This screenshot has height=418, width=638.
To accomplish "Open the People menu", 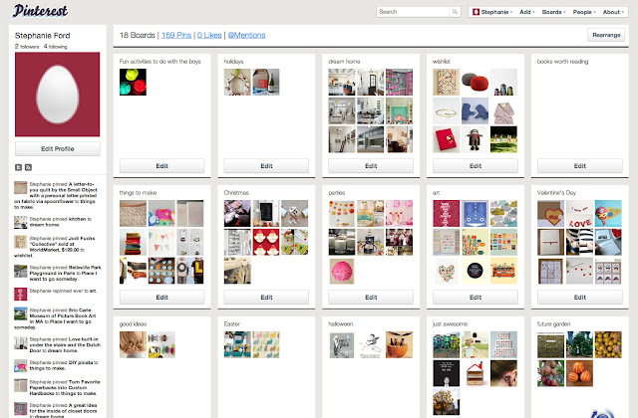I will [584, 12].
